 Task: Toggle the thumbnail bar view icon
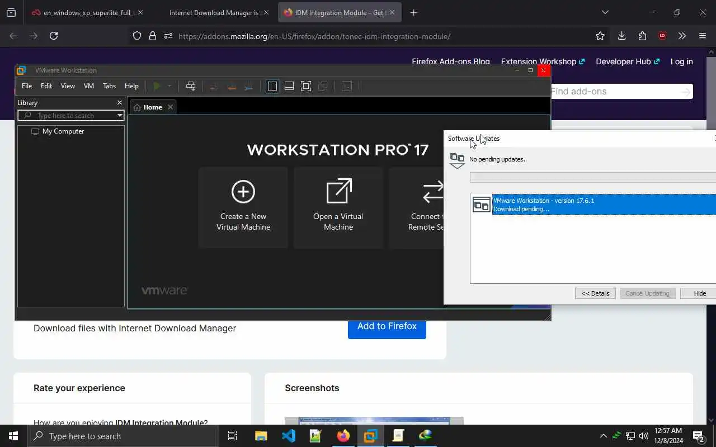289,86
